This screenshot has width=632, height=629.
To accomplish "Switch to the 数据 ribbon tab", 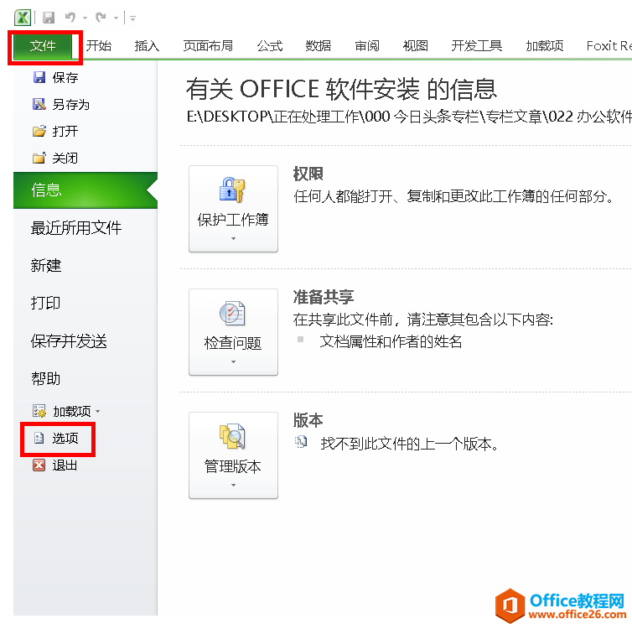I will [x=318, y=46].
